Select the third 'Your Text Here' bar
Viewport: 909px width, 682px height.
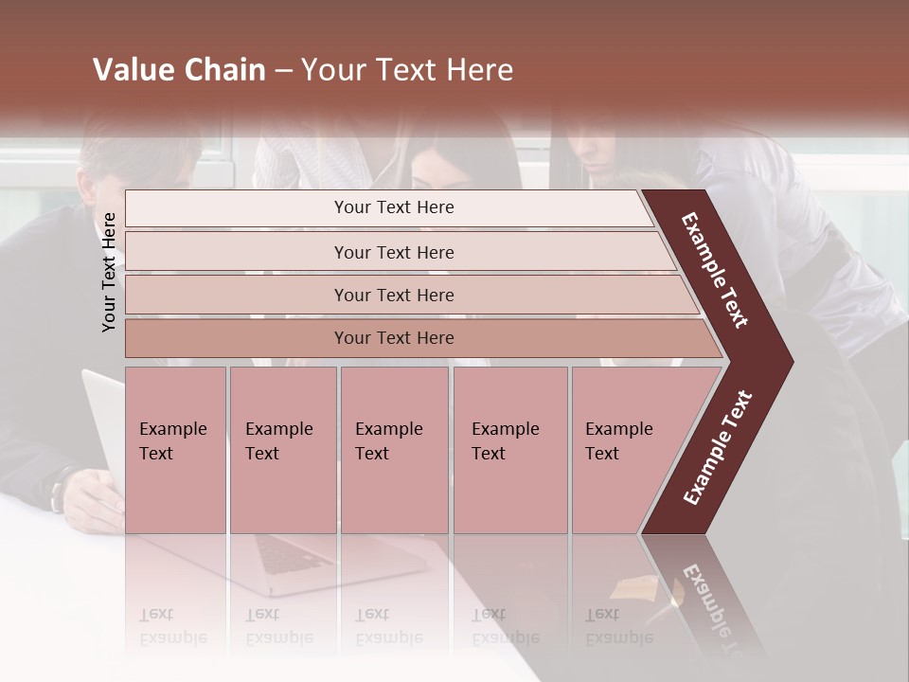(x=412, y=295)
